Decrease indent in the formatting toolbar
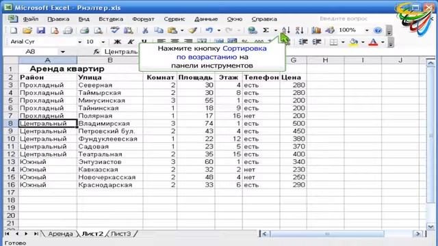 (303, 42)
